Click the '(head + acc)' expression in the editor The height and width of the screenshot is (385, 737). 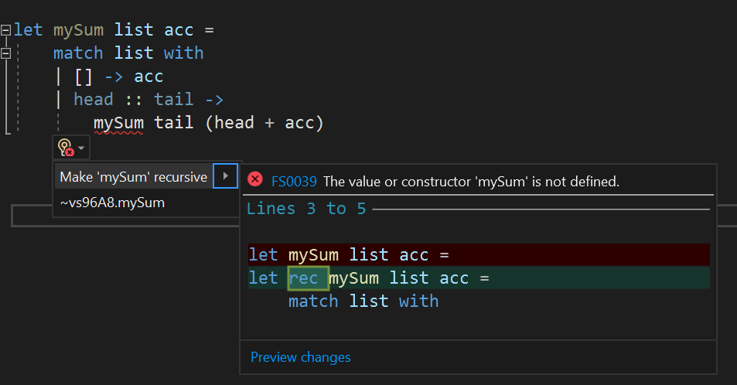tap(264, 123)
